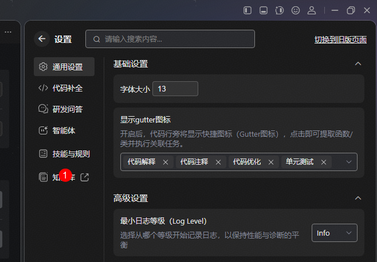Click the 知识库 library icon
Screen dimensions: 377x262
pos(44,177)
